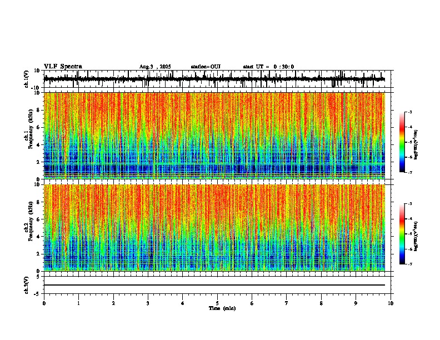
Task: Click inside the ch.1 frequency spectrogram
Action: click(214, 136)
